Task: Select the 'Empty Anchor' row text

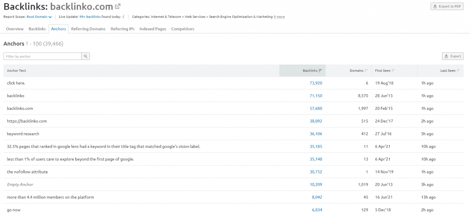Action: tap(20, 184)
